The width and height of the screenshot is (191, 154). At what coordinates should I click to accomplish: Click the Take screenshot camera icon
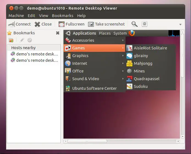coord(91,24)
